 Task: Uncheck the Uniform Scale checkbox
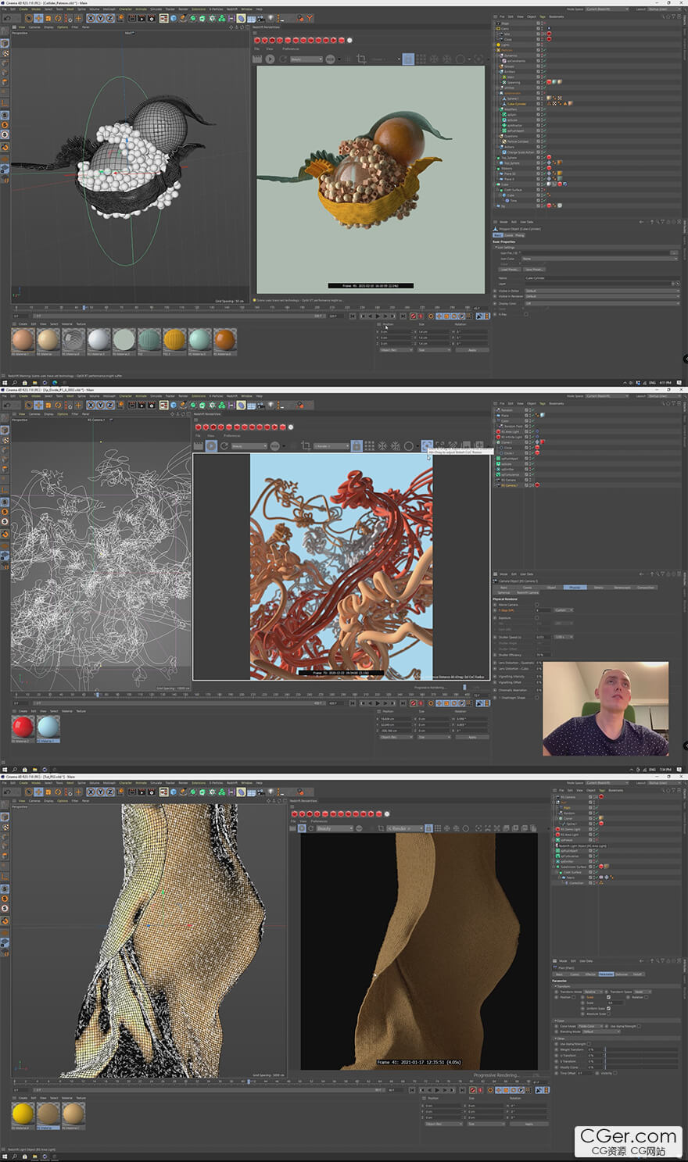click(x=608, y=1008)
